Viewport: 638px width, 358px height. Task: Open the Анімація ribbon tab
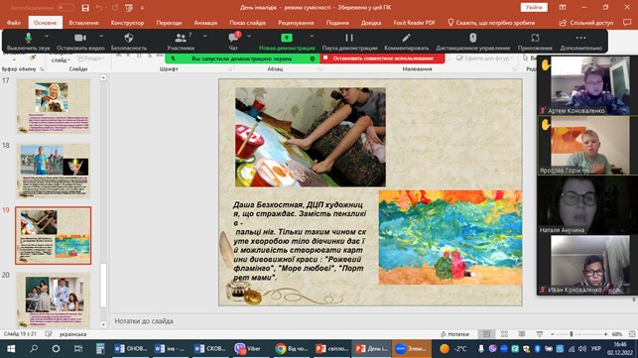(205, 23)
